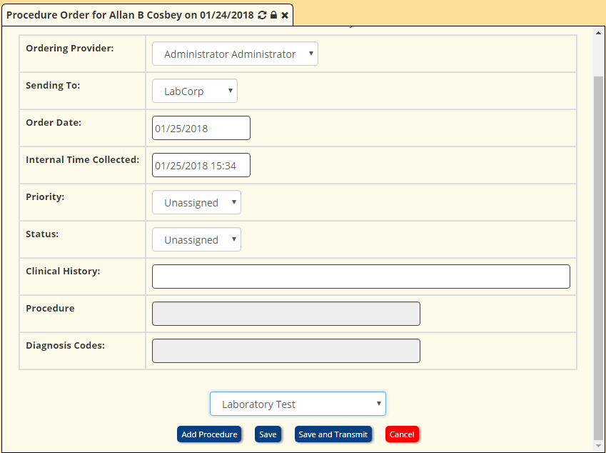Open the Sending To dropdown showing LabCorp
Viewport: 606px width, 453px height.
[194, 91]
